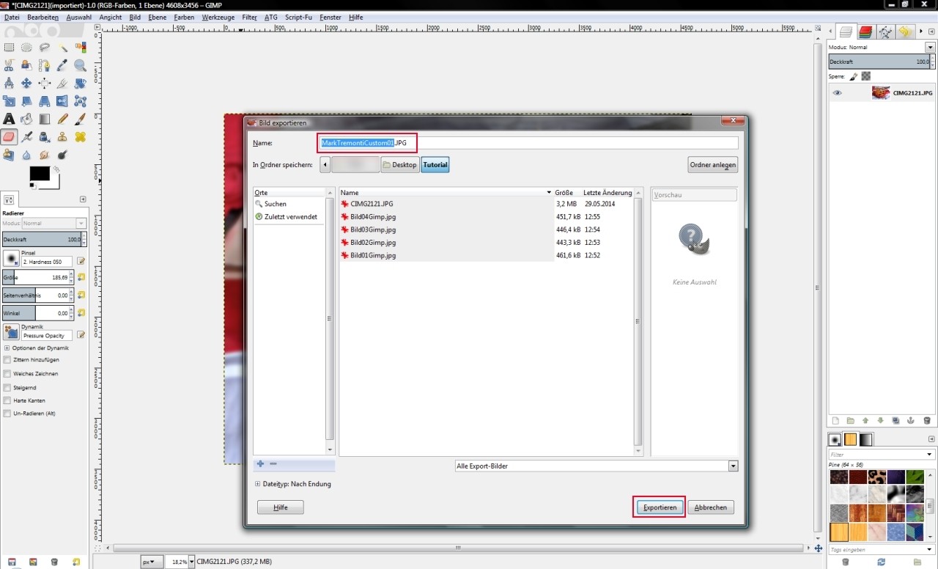Click the new layer icon in Layers panel
Screen dimensions: 938x569
point(835,421)
